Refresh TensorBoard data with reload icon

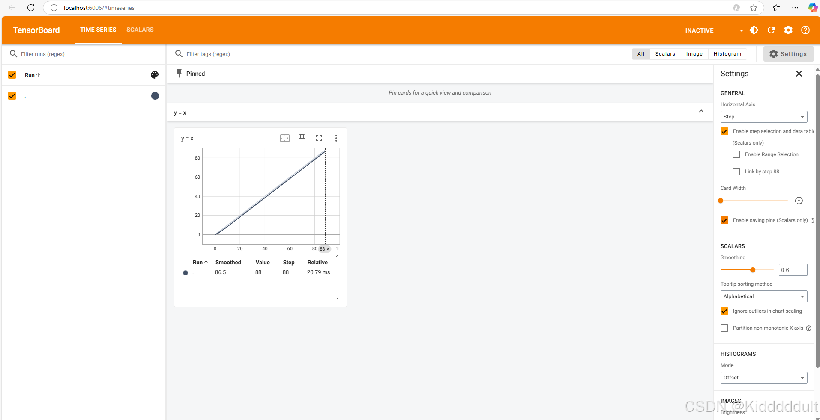coord(771,30)
